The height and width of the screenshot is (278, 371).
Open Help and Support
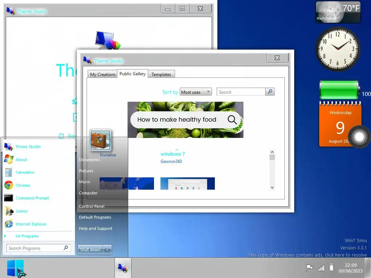click(96, 229)
